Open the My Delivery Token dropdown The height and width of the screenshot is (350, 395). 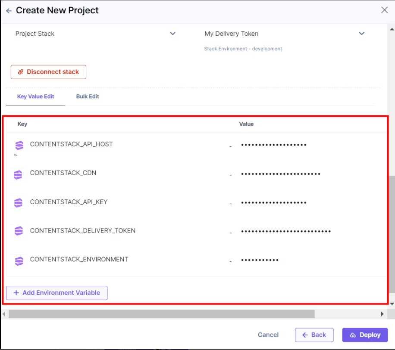point(361,34)
